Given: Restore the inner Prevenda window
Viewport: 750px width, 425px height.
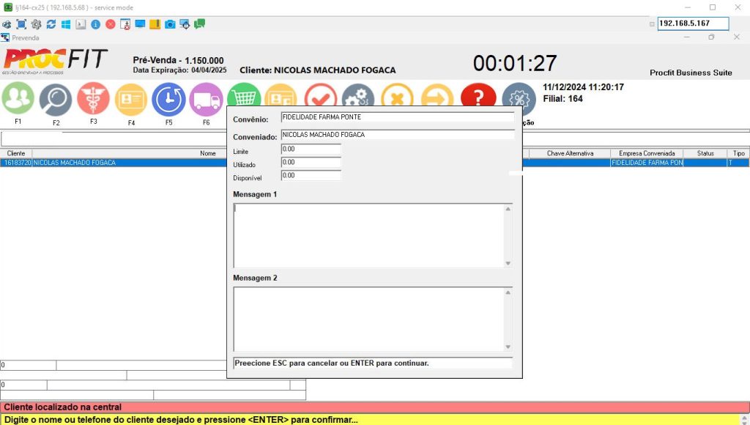Looking at the screenshot, I should point(711,37).
